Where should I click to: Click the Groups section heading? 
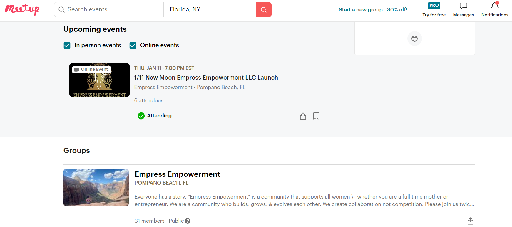click(x=77, y=151)
